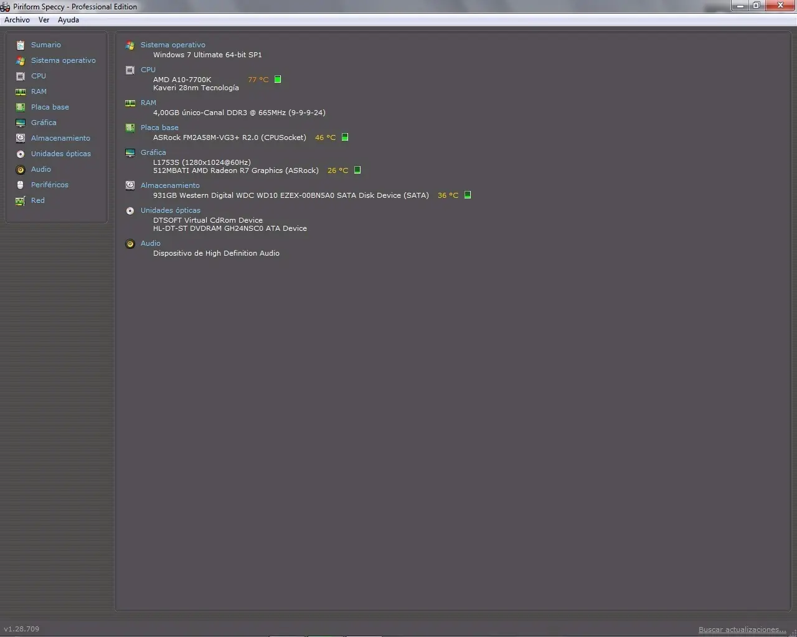Click Almacenamiento heading link in summary

[170, 185]
